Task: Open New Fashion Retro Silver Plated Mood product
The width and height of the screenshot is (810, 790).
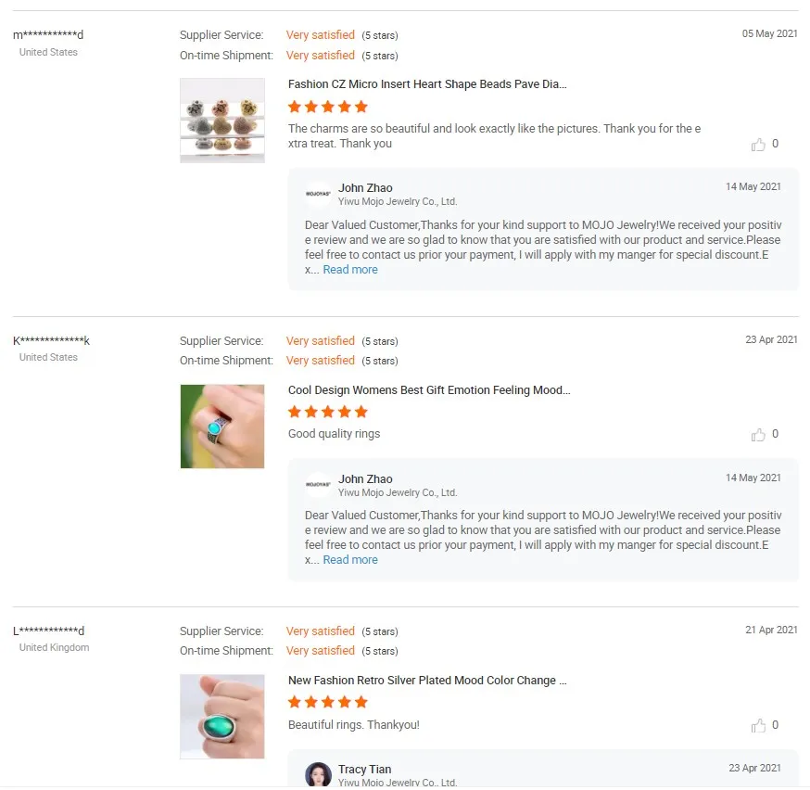Action: tap(427, 681)
